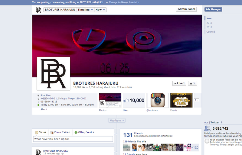Dismiss the Twitter feed notice X icon
The image size is (242, 155).
207,141
